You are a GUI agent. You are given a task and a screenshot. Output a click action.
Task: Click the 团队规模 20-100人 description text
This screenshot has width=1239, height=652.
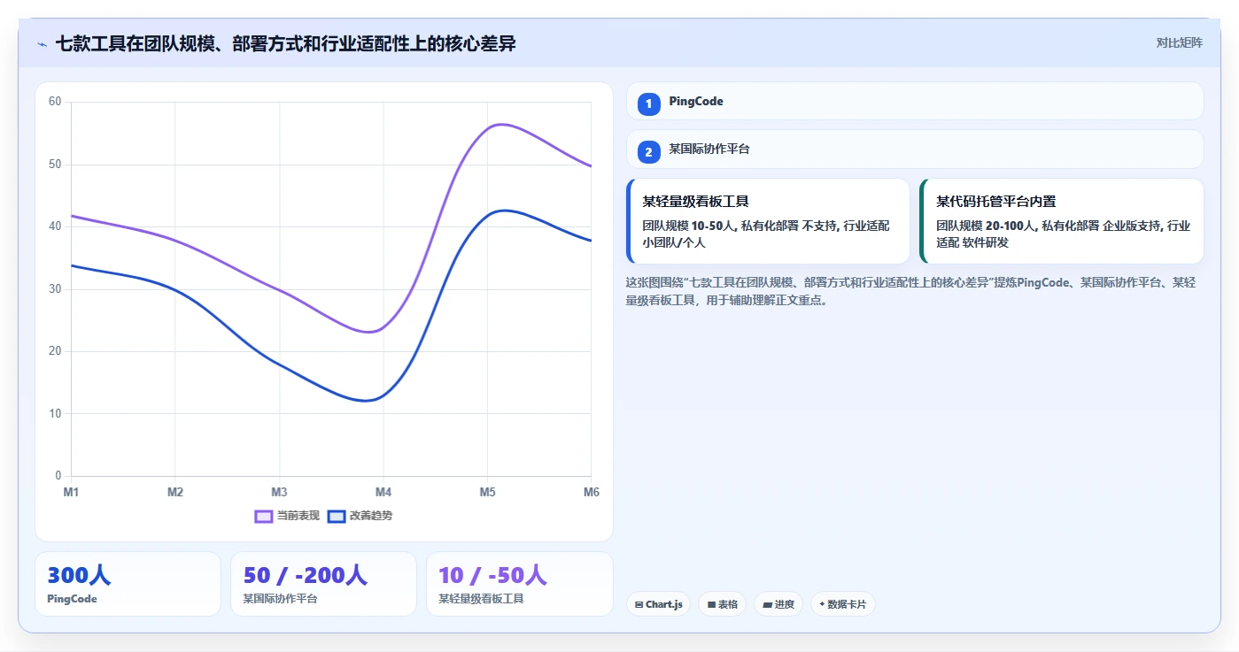[x=1063, y=234]
